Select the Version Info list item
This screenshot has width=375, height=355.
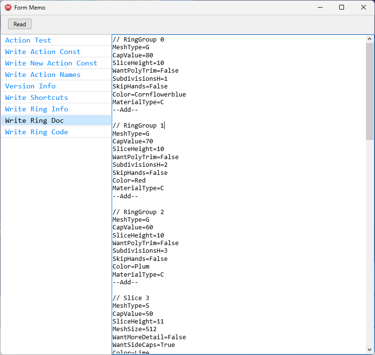pyautogui.click(x=30, y=86)
